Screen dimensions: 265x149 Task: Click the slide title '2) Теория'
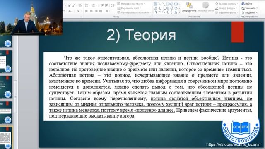point(141,35)
